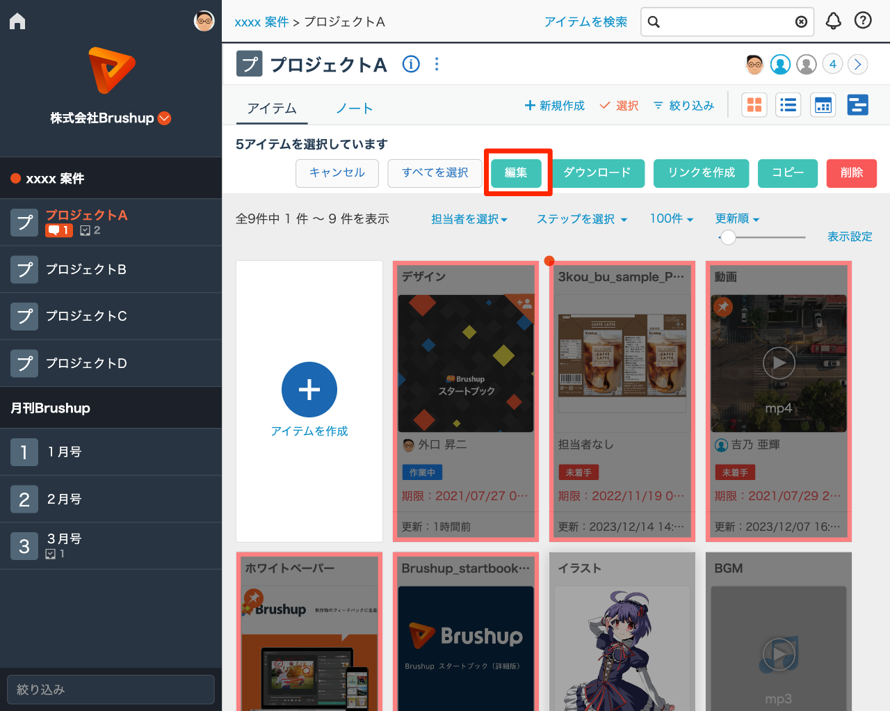Toggle selection of Brushup_startbook card

(466, 632)
